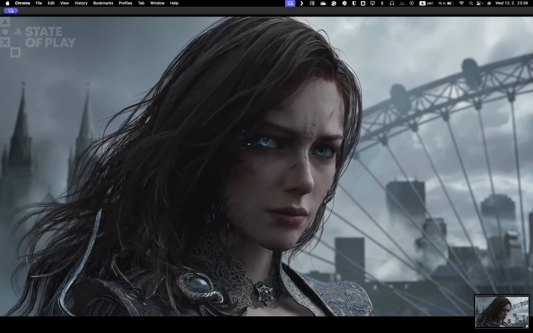The image size is (533, 333).
Task: Open the chevron-shaped menu bar app icon
Action: 302,3
